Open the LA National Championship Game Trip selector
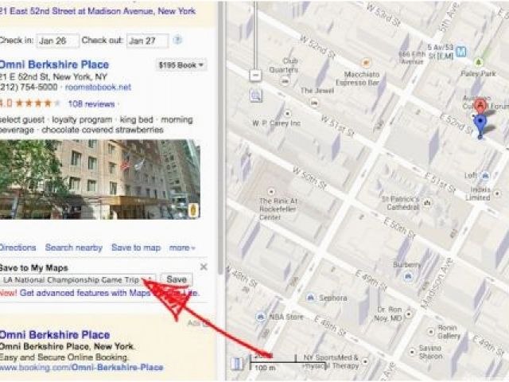The image size is (509, 382). point(78,279)
